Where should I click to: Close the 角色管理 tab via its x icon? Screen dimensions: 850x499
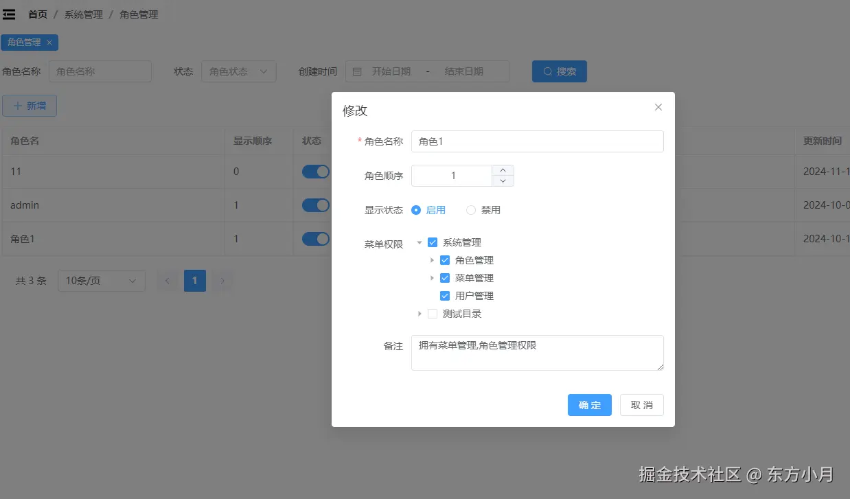pos(49,43)
